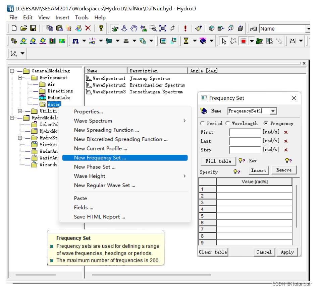Choose New Phase Set menu entry

click(x=95, y=167)
